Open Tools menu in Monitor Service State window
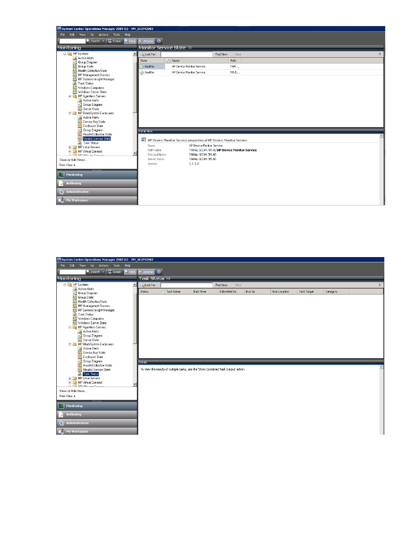This screenshot has width=420, height=560. [x=116, y=34]
